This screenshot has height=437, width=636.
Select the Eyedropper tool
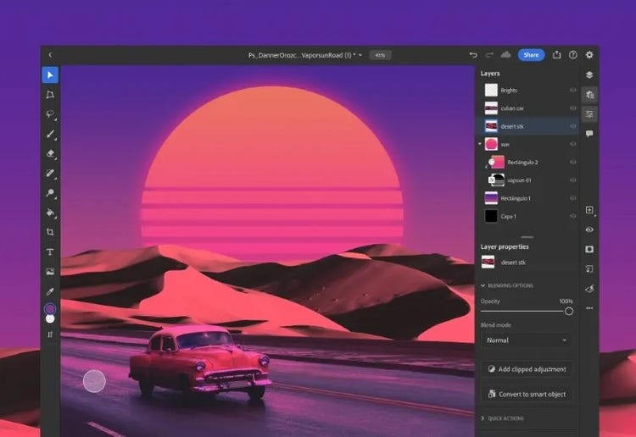pyautogui.click(x=50, y=291)
